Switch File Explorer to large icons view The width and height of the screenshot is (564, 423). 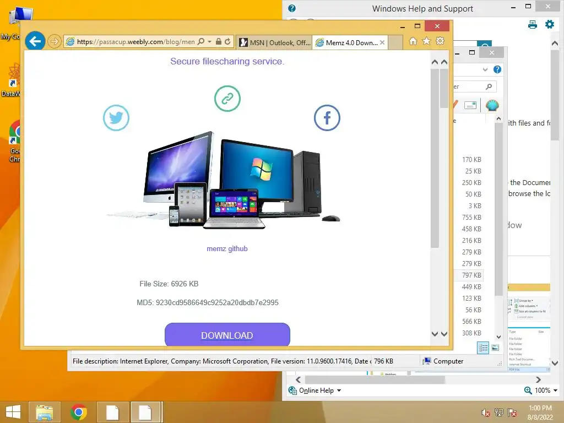[495, 348]
